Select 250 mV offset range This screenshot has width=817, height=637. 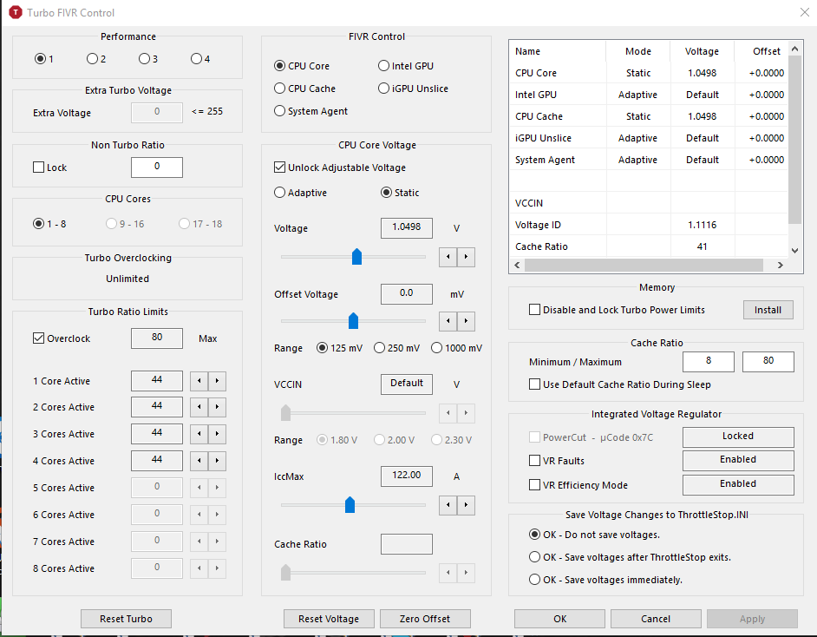coord(379,348)
